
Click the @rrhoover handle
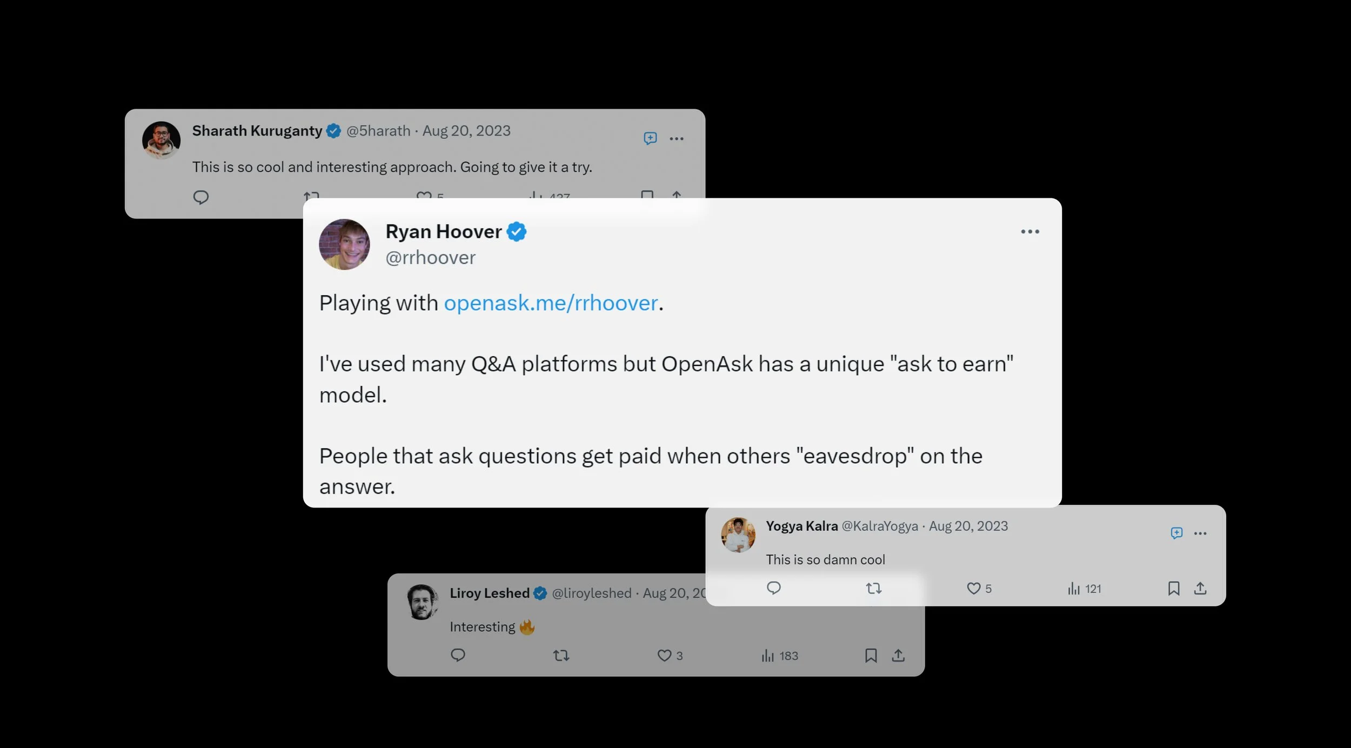[430, 258]
